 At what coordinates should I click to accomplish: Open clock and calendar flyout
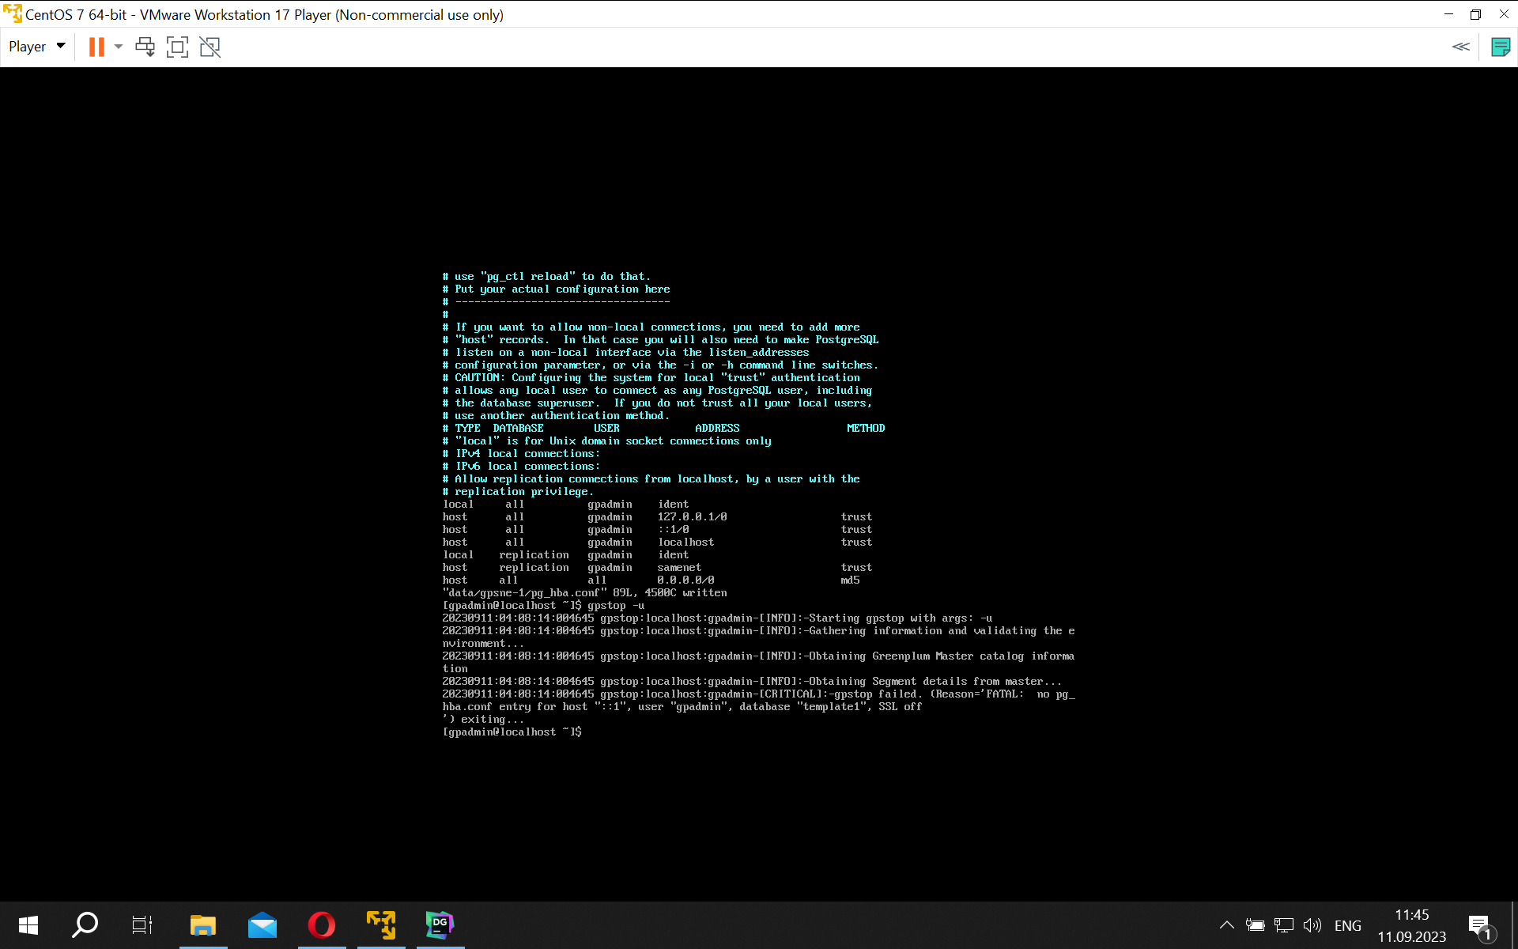(1411, 925)
